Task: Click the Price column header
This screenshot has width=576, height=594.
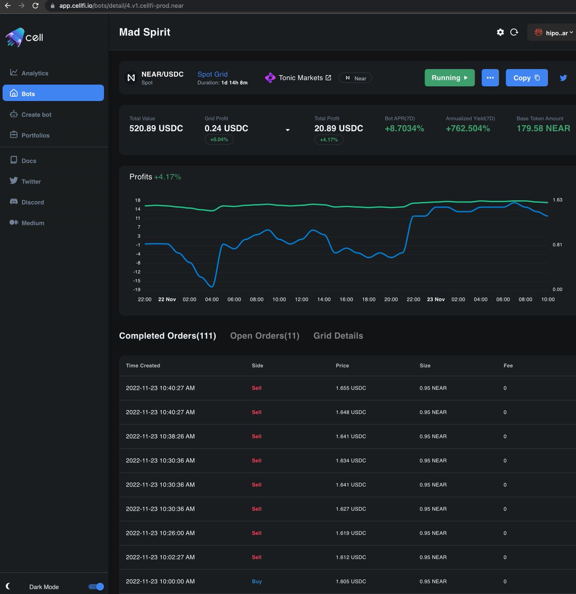Action: coord(342,366)
